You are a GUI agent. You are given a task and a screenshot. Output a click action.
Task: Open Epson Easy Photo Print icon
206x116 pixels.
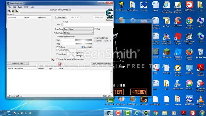coord(167,39)
